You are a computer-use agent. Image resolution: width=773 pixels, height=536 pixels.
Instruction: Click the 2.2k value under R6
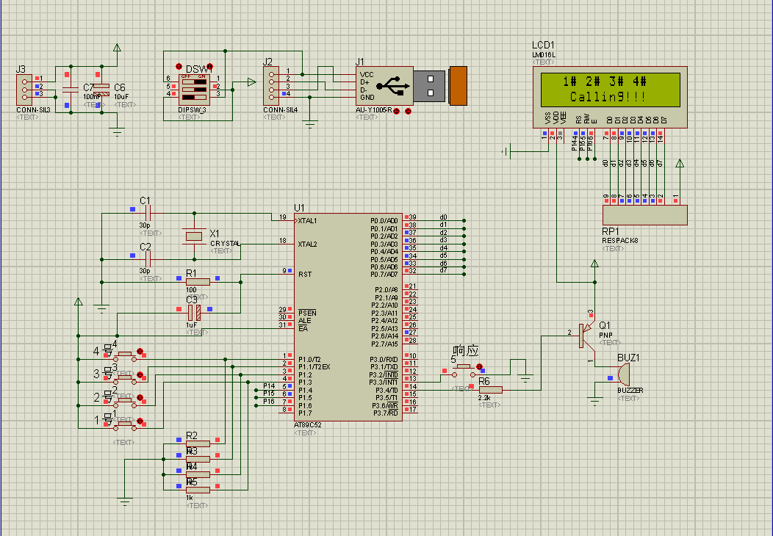[x=484, y=397]
